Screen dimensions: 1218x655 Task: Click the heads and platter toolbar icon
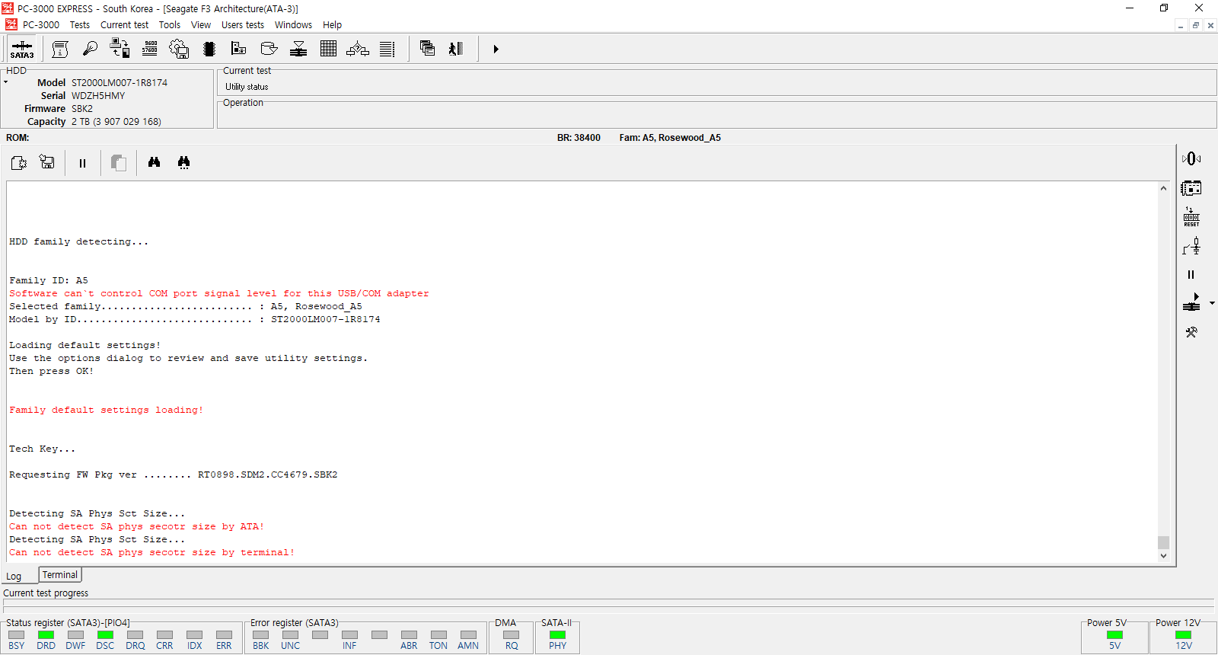coord(298,50)
